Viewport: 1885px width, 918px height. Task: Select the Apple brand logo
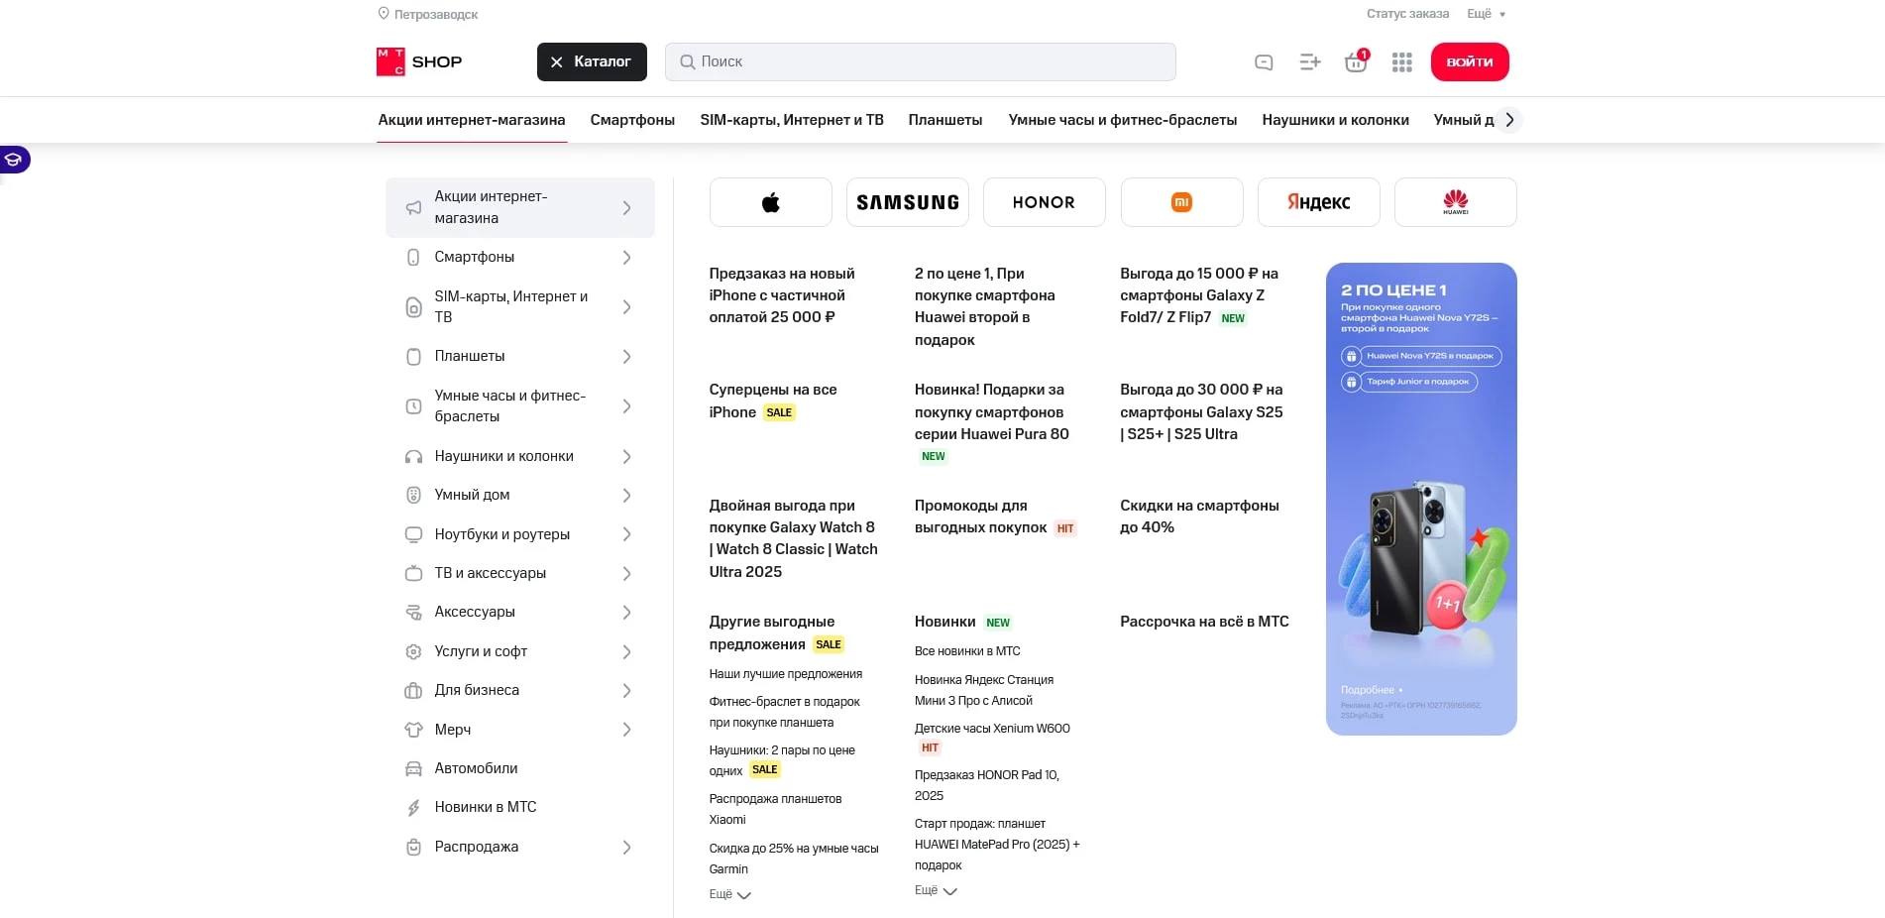tap(770, 202)
